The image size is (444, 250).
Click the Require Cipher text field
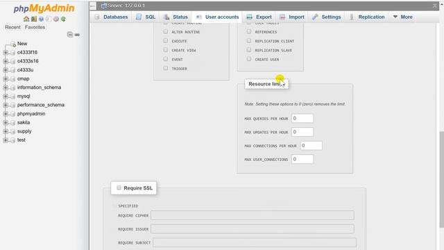[x=253, y=215]
